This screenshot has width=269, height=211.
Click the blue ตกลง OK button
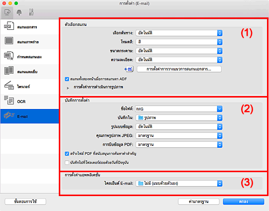(x=244, y=202)
